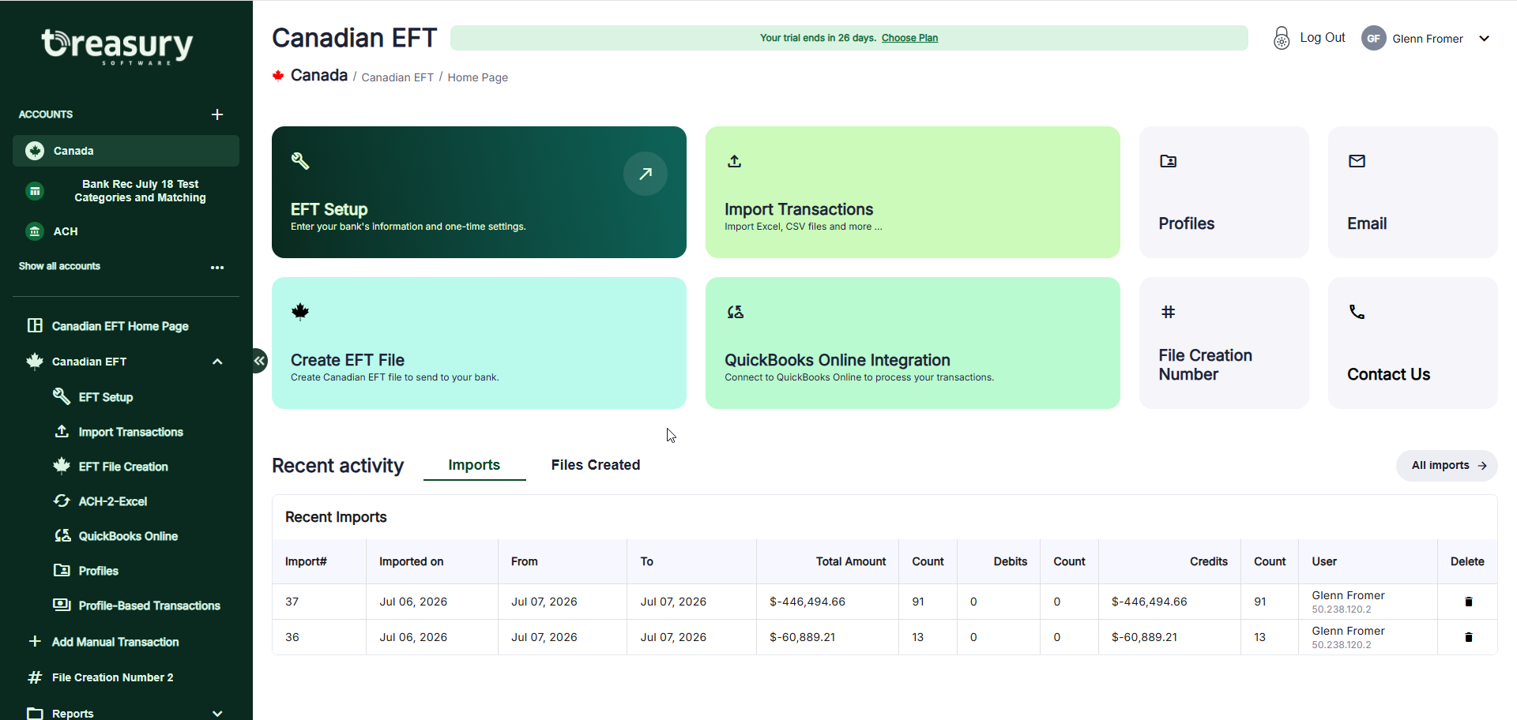Open Import Transactions in sidebar
This screenshot has height=720, width=1517.
[131, 432]
